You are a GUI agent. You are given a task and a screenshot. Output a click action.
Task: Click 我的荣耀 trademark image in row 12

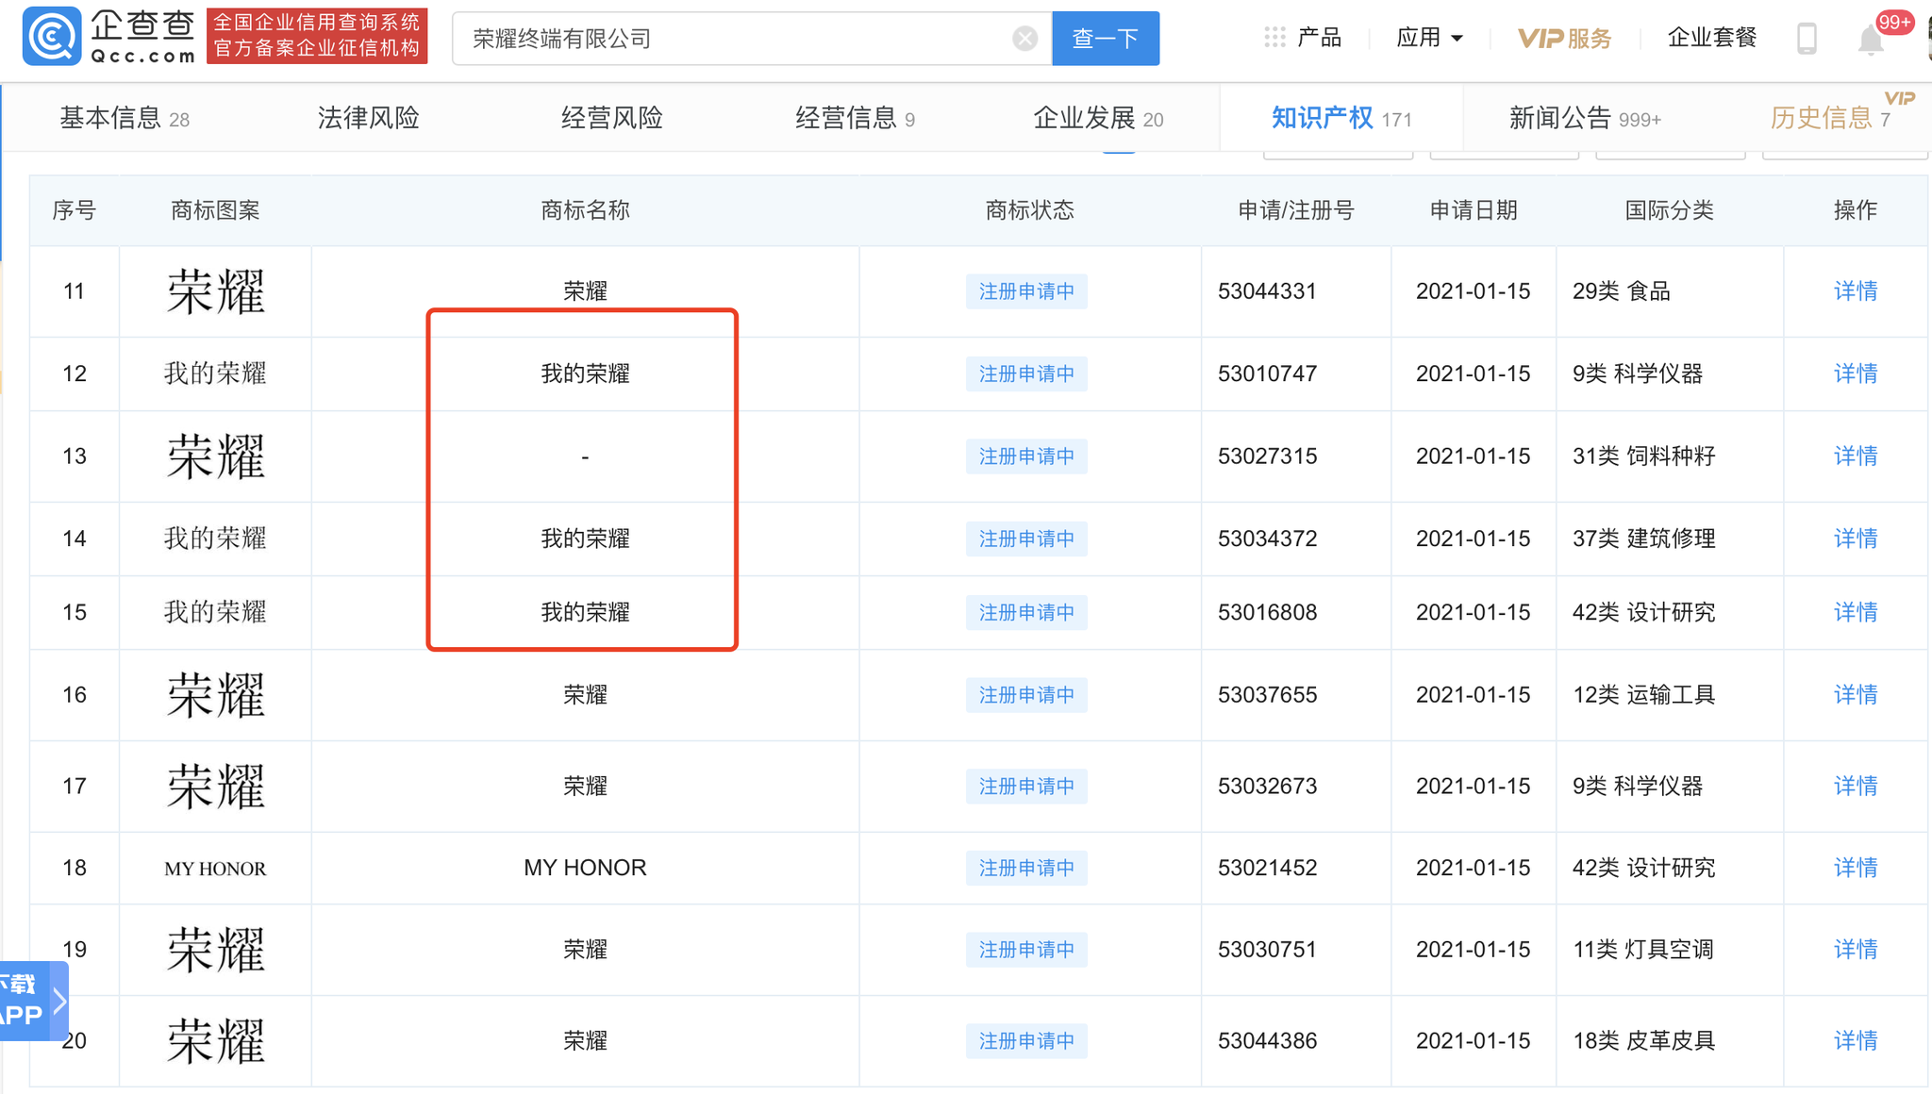(x=216, y=373)
